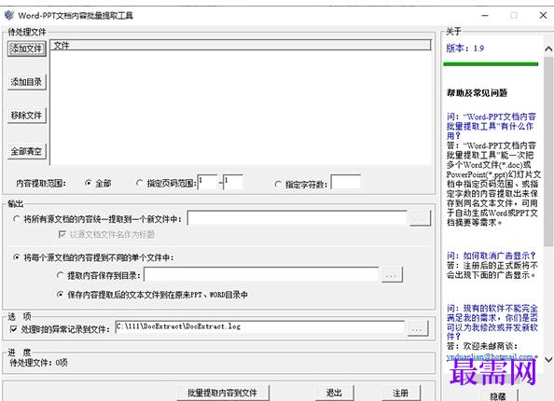The image size is (554, 401).
Task: Click the DocExtract.log path field
Action: click(260, 326)
